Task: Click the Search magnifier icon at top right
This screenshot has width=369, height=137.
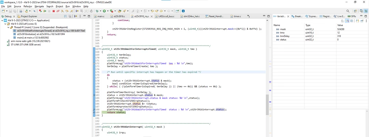Action: coord(348,11)
